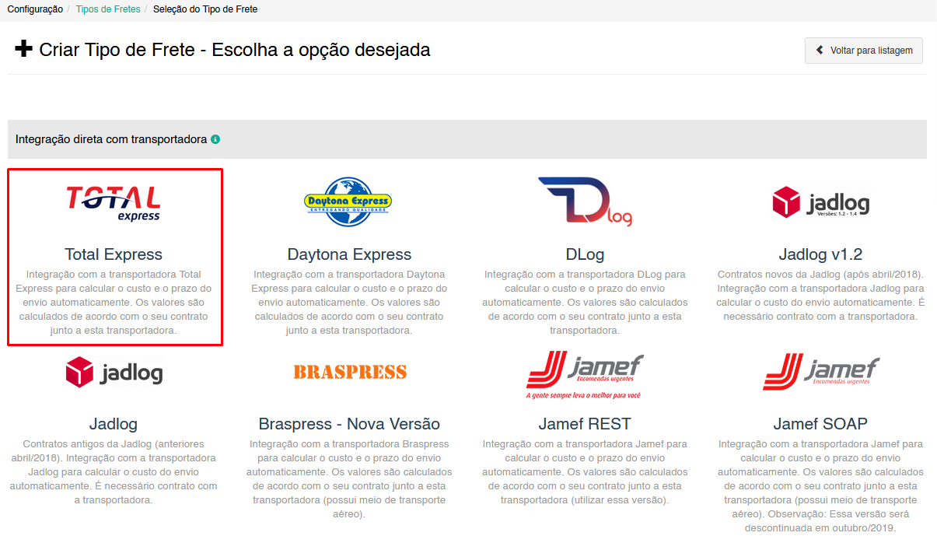The height and width of the screenshot is (550, 937).
Task: Select the Total Express title
Action: pyautogui.click(x=114, y=254)
